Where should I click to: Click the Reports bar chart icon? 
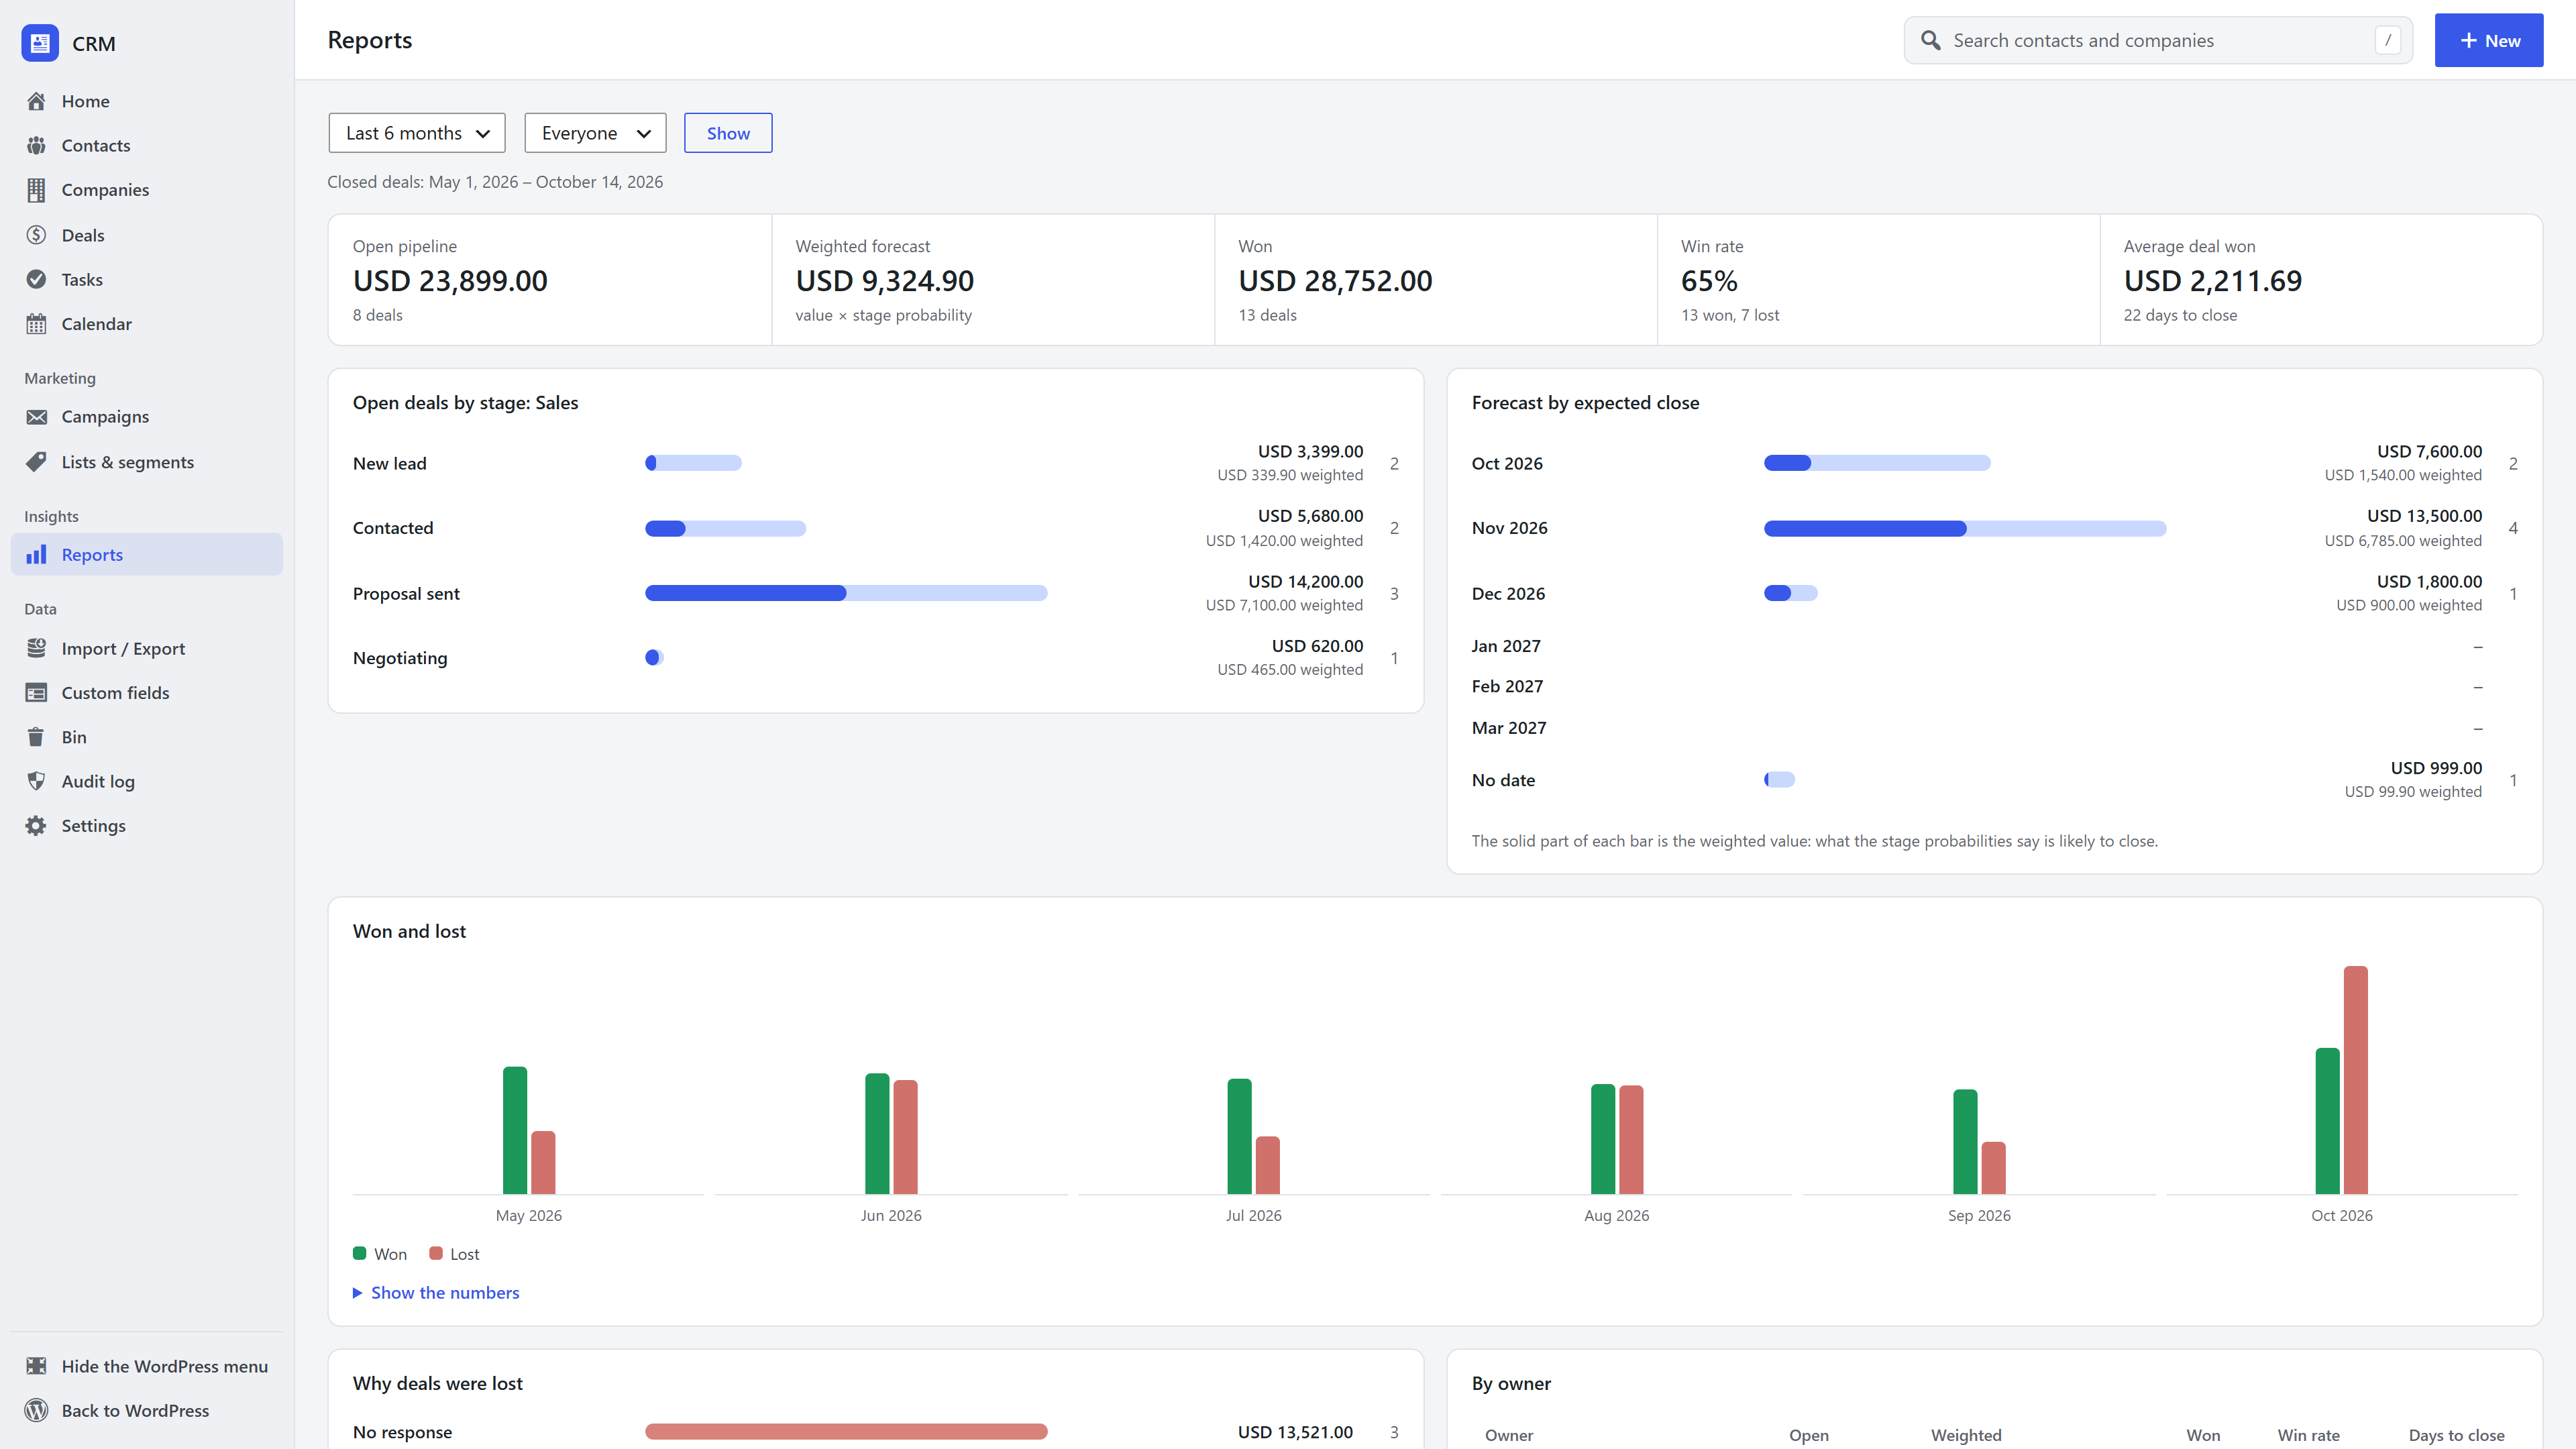(36, 555)
